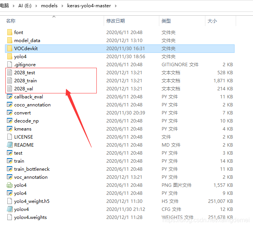
Task: Click the yolov4.weights file icon
Action: (10, 217)
